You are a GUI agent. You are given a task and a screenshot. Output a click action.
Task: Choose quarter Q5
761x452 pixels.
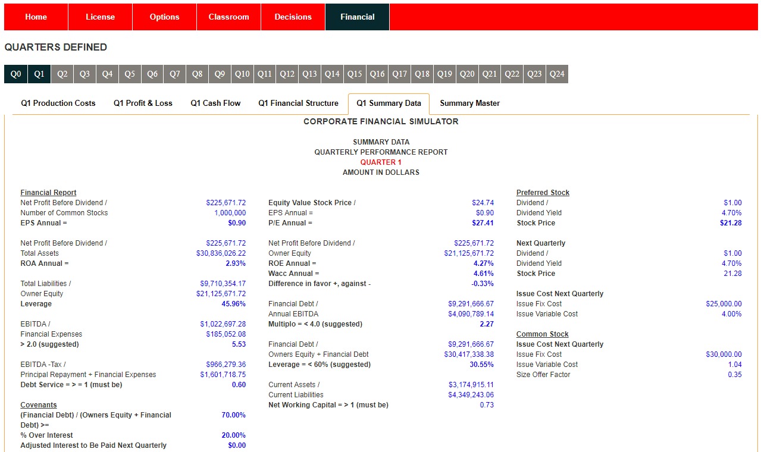pos(130,74)
